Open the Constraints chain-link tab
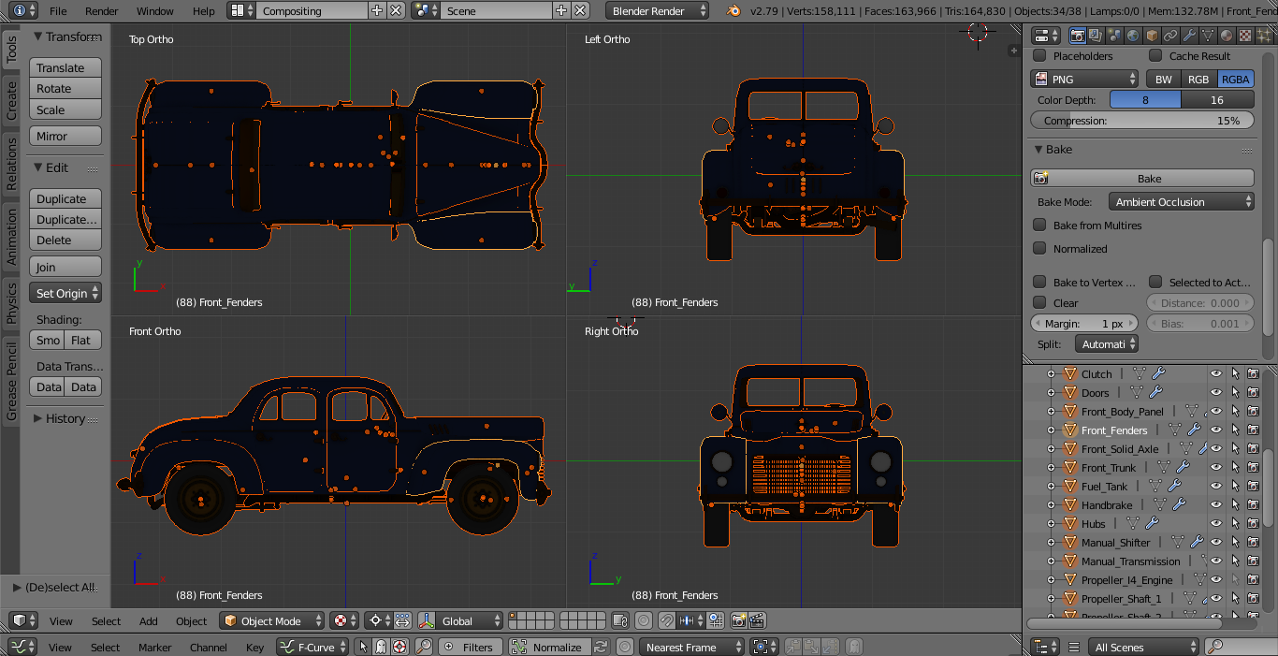 1170,36
